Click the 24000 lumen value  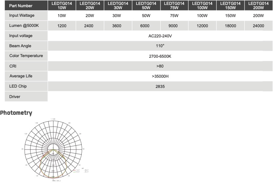(x=258, y=26)
